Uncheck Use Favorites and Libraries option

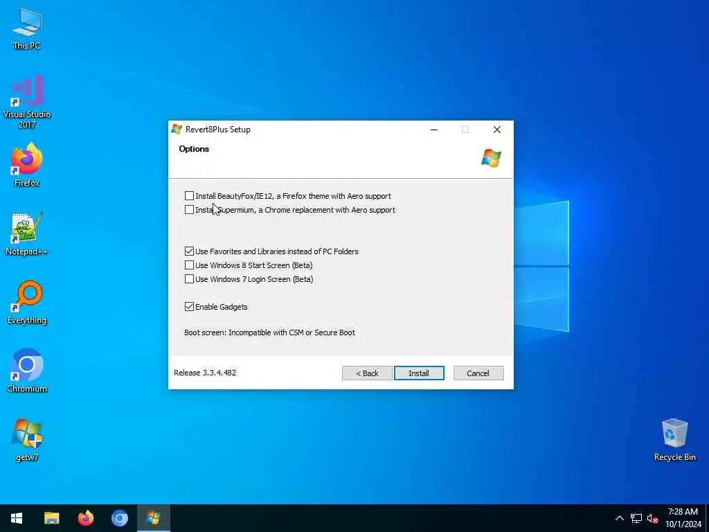[190, 251]
